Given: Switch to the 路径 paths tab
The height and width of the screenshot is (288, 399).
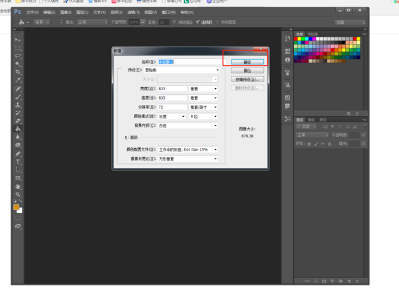Looking at the screenshot, I should (x=323, y=120).
